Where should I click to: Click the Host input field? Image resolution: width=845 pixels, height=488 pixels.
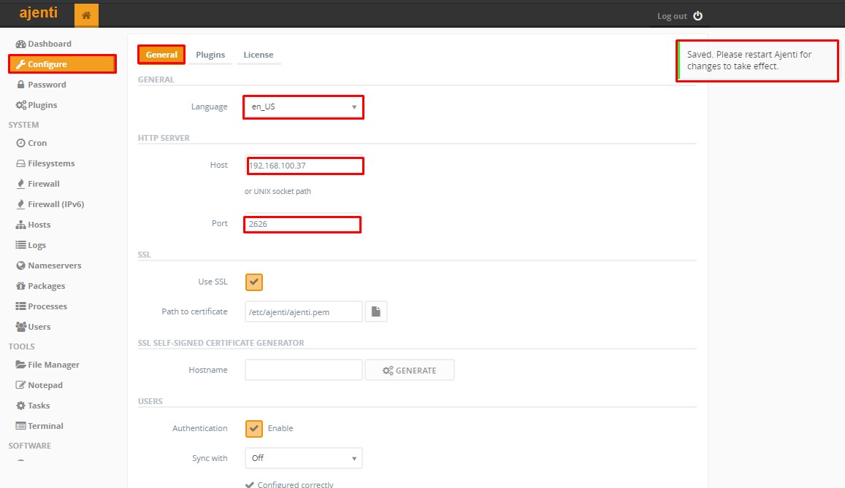coord(305,165)
